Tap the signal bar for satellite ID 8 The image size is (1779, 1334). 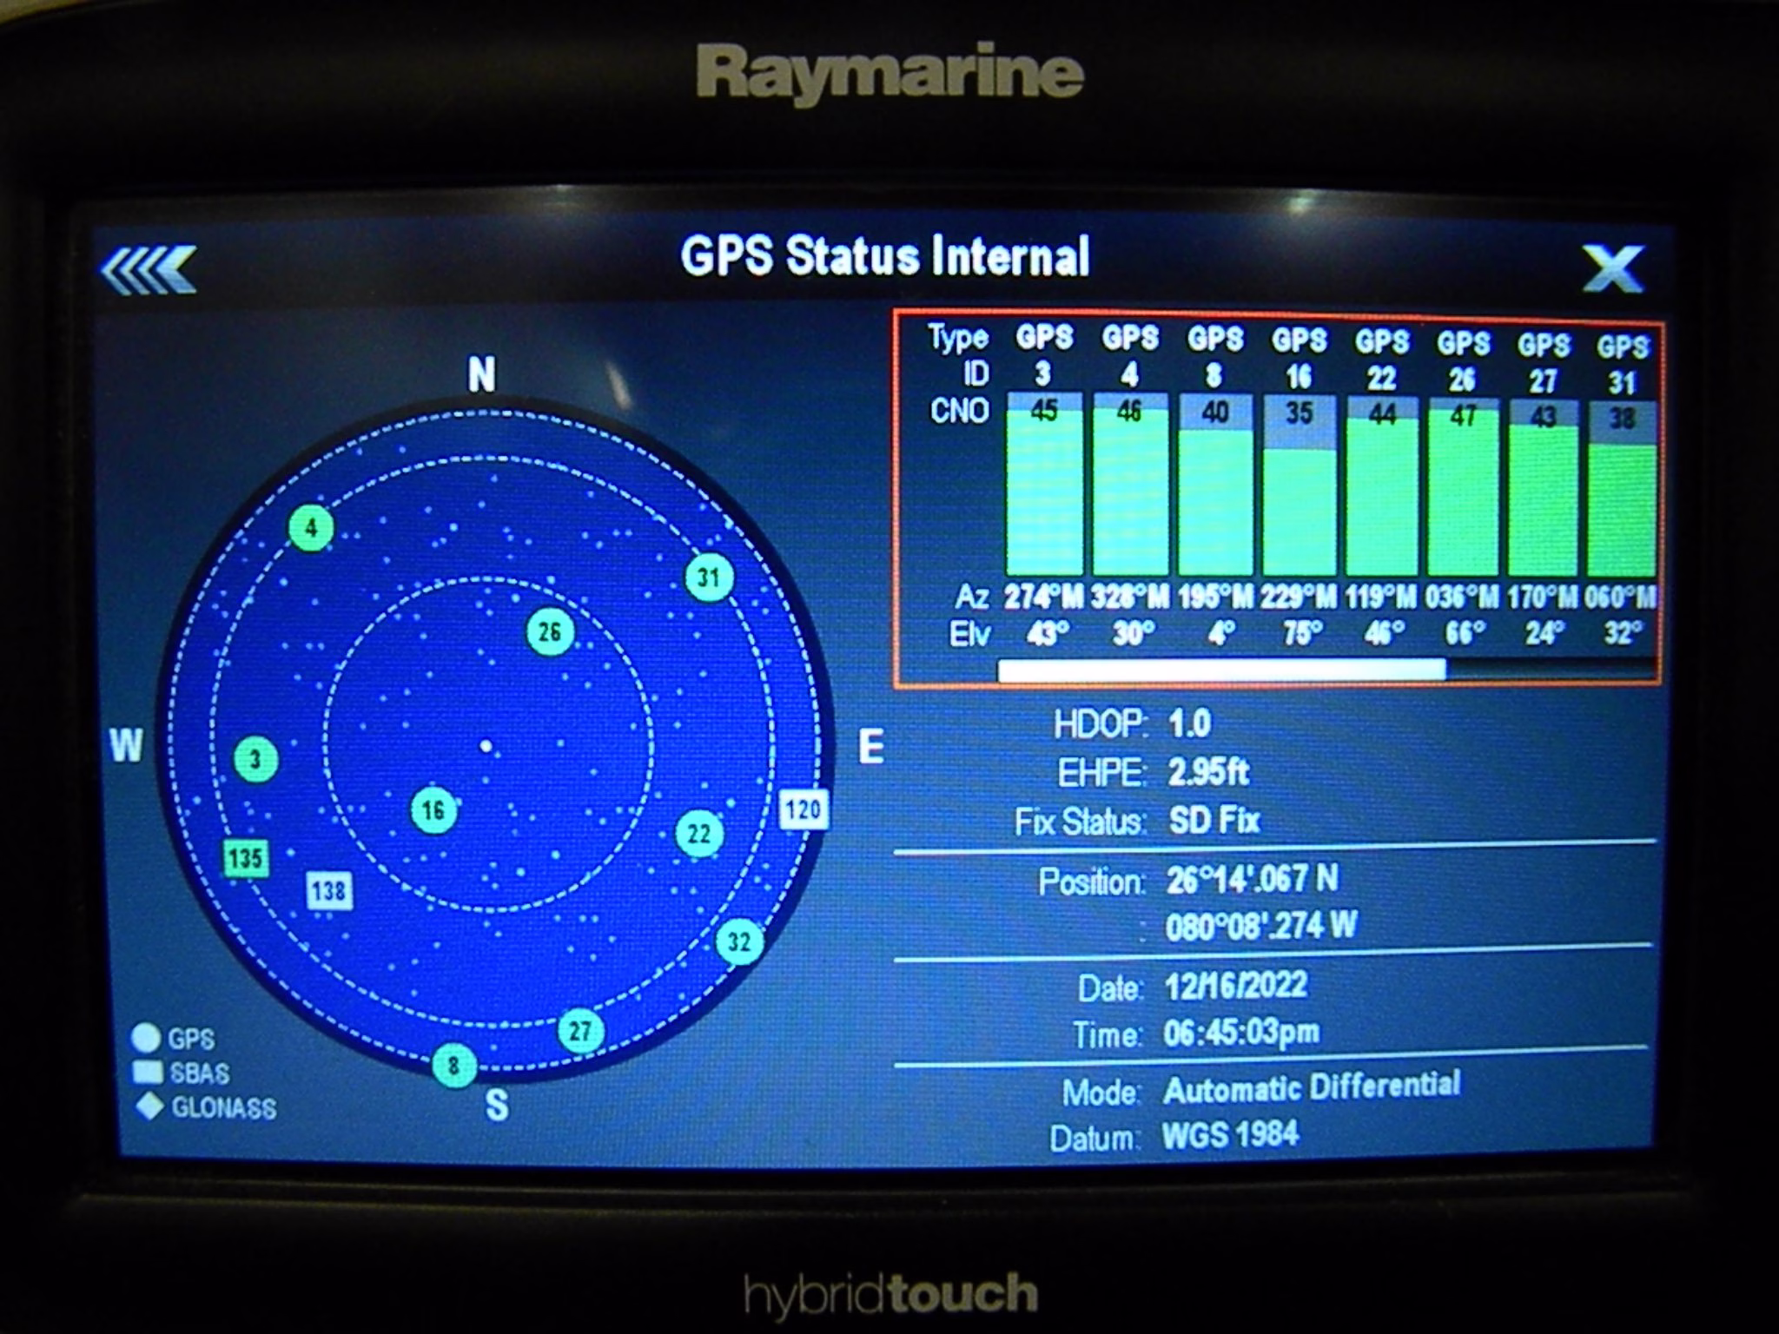(1215, 485)
